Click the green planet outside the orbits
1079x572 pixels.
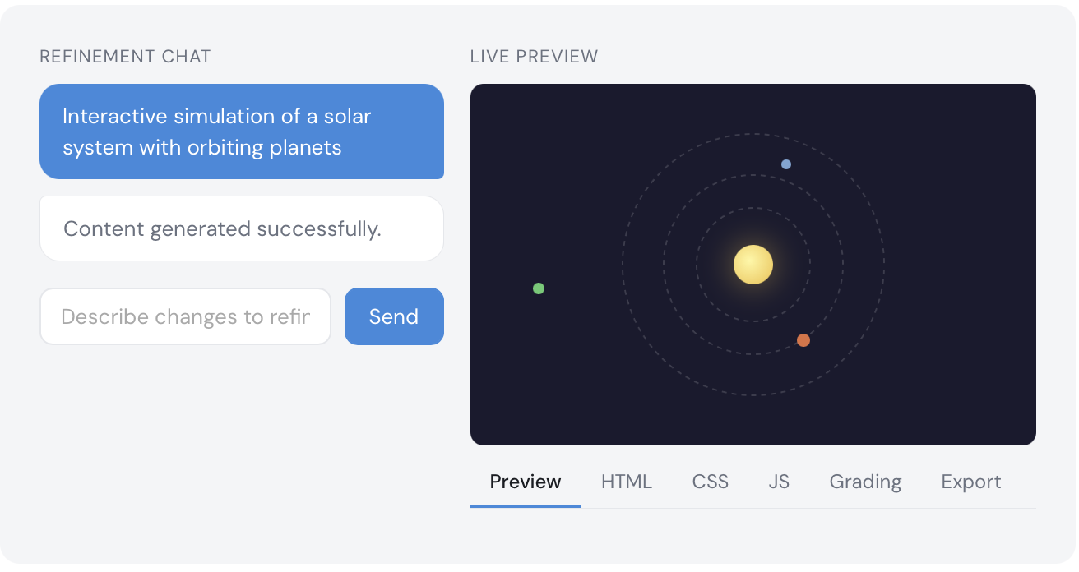click(539, 288)
